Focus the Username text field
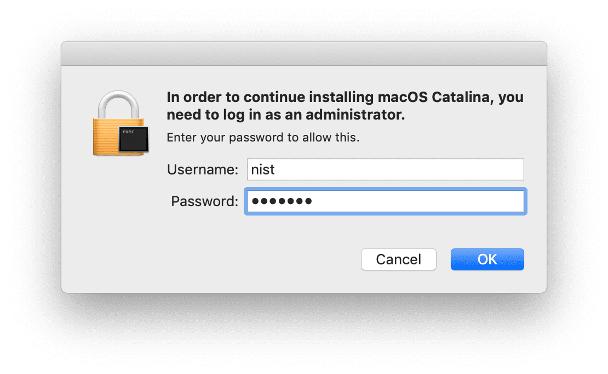Image resolution: width=608 pixels, height=374 pixels. (385, 170)
